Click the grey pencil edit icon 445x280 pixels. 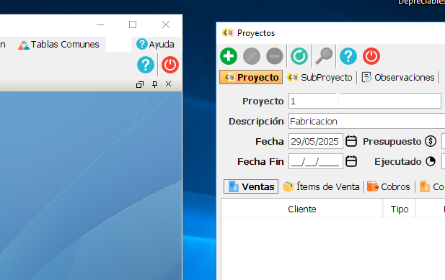pyautogui.click(x=252, y=56)
